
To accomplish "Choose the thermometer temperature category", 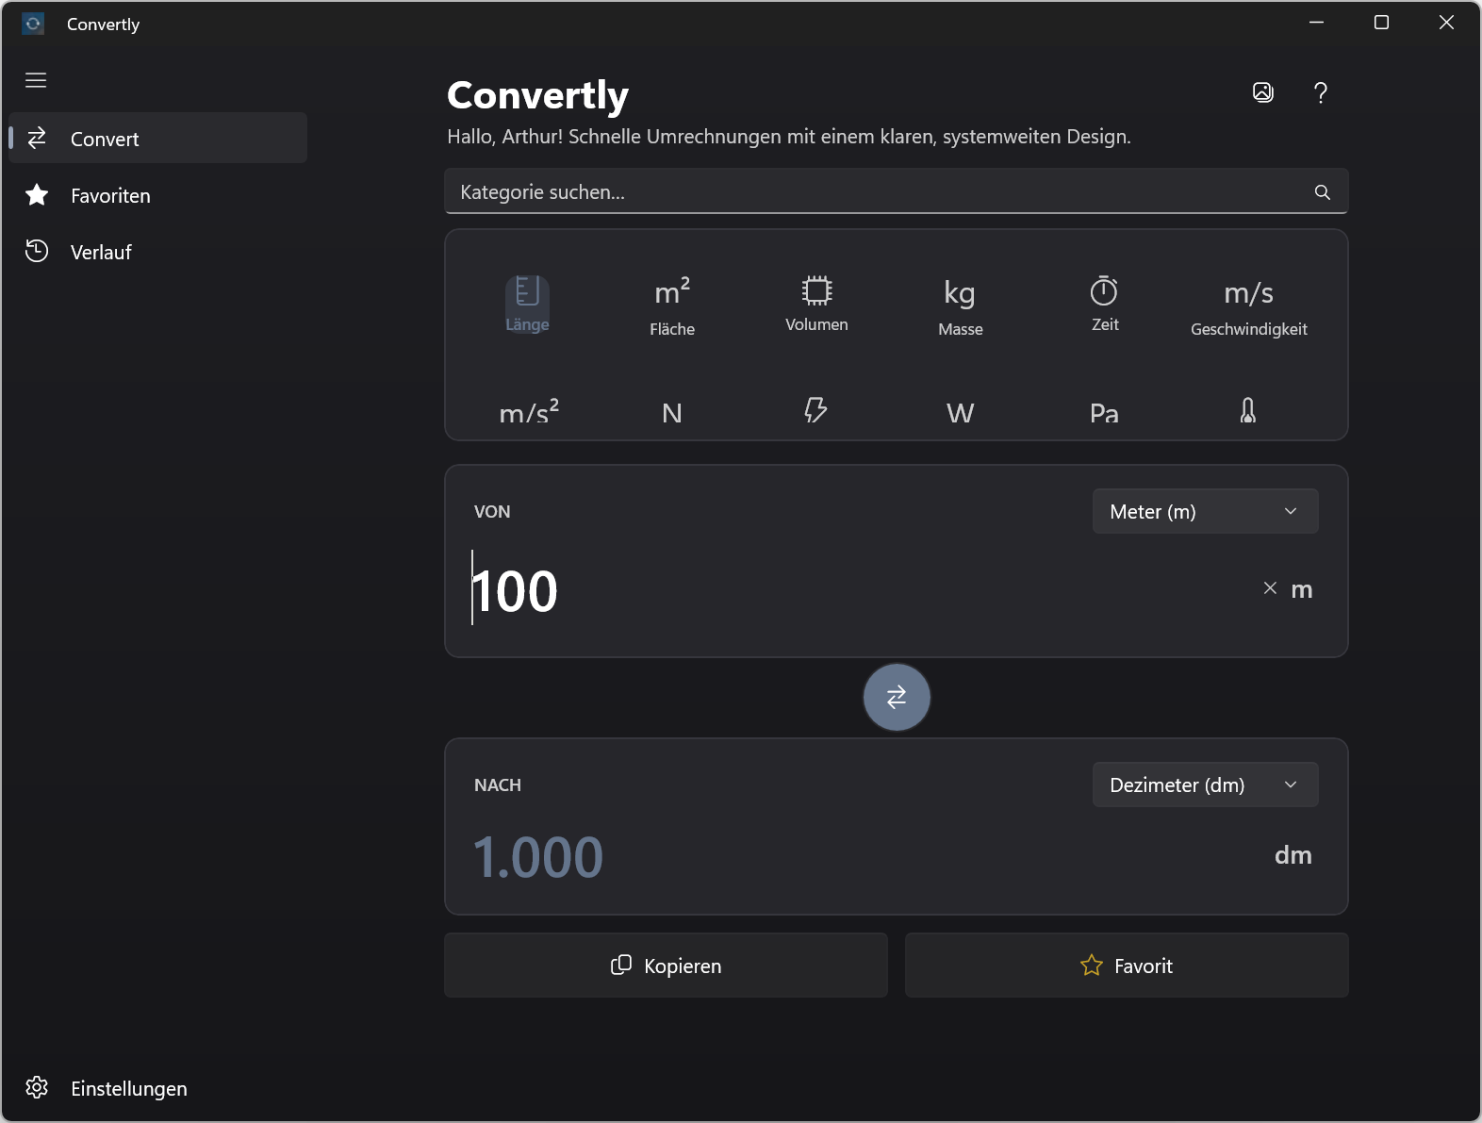I will (1248, 410).
